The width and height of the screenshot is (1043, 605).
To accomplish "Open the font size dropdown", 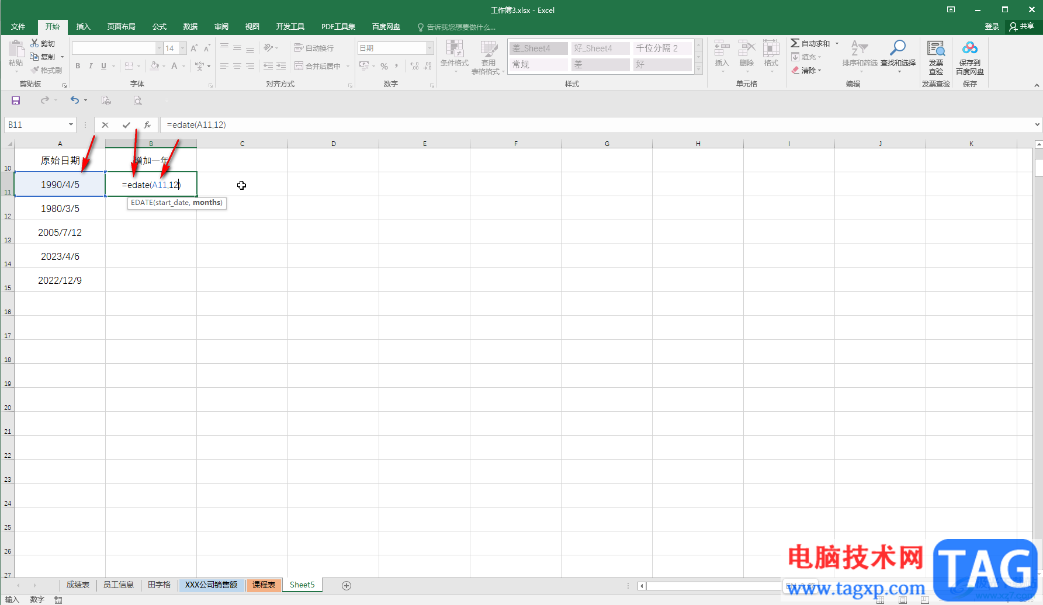I will tap(183, 48).
